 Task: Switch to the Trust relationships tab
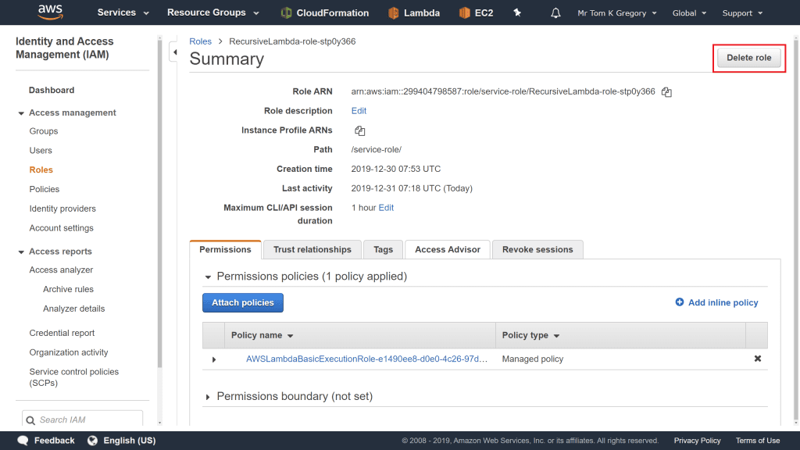[312, 249]
